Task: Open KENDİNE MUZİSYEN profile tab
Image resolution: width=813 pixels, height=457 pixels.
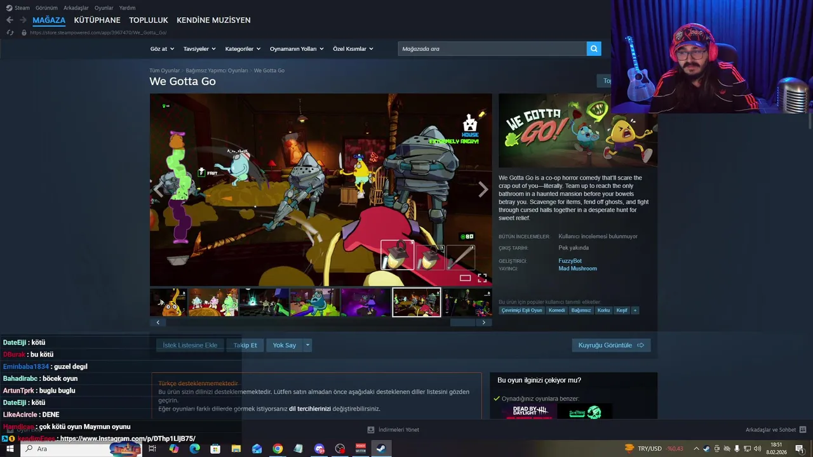Action: (x=213, y=20)
